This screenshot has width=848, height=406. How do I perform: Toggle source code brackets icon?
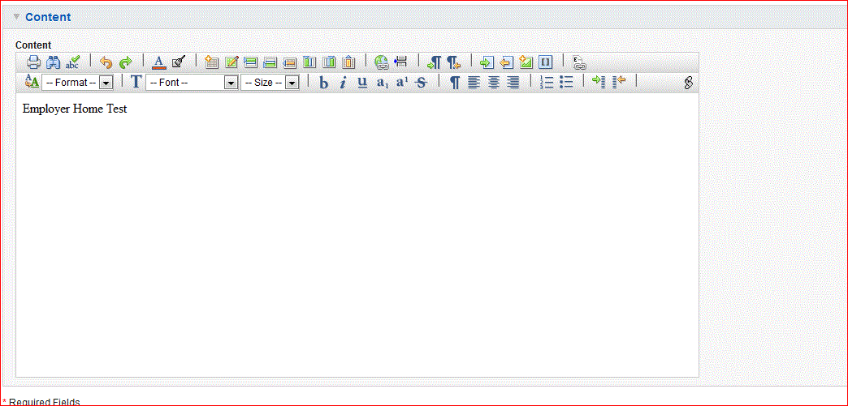(x=545, y=62)
